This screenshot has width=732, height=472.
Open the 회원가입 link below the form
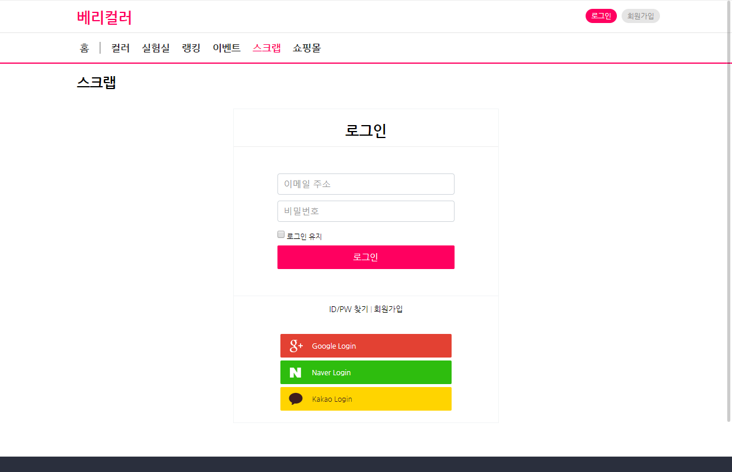tap(388, 309)
